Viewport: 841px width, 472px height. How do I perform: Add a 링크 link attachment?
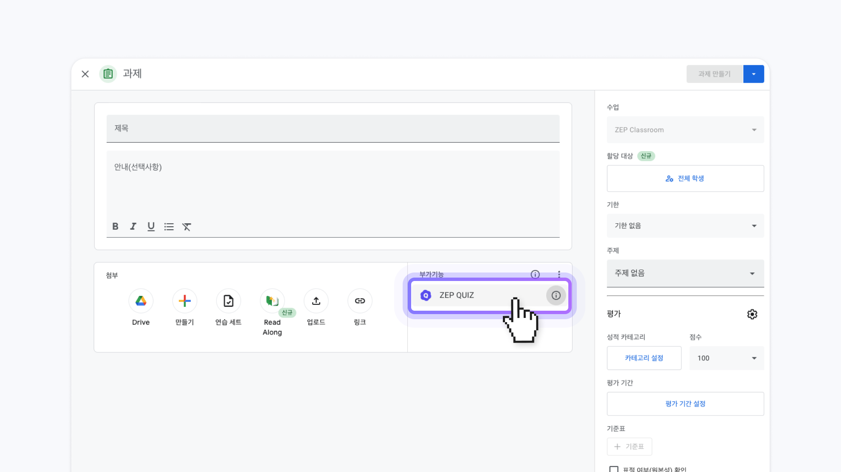pos(360,301)
